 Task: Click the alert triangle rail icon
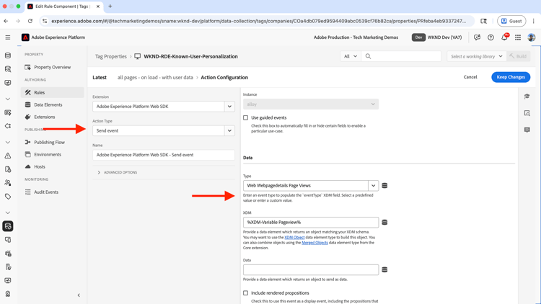point(8,156)
